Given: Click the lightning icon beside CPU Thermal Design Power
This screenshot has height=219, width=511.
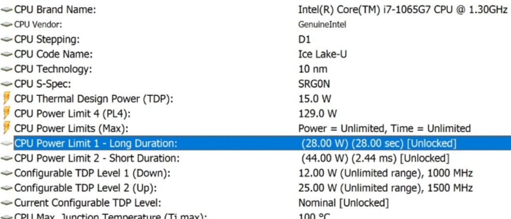Looking at the screenshot, I should point(6,98).
